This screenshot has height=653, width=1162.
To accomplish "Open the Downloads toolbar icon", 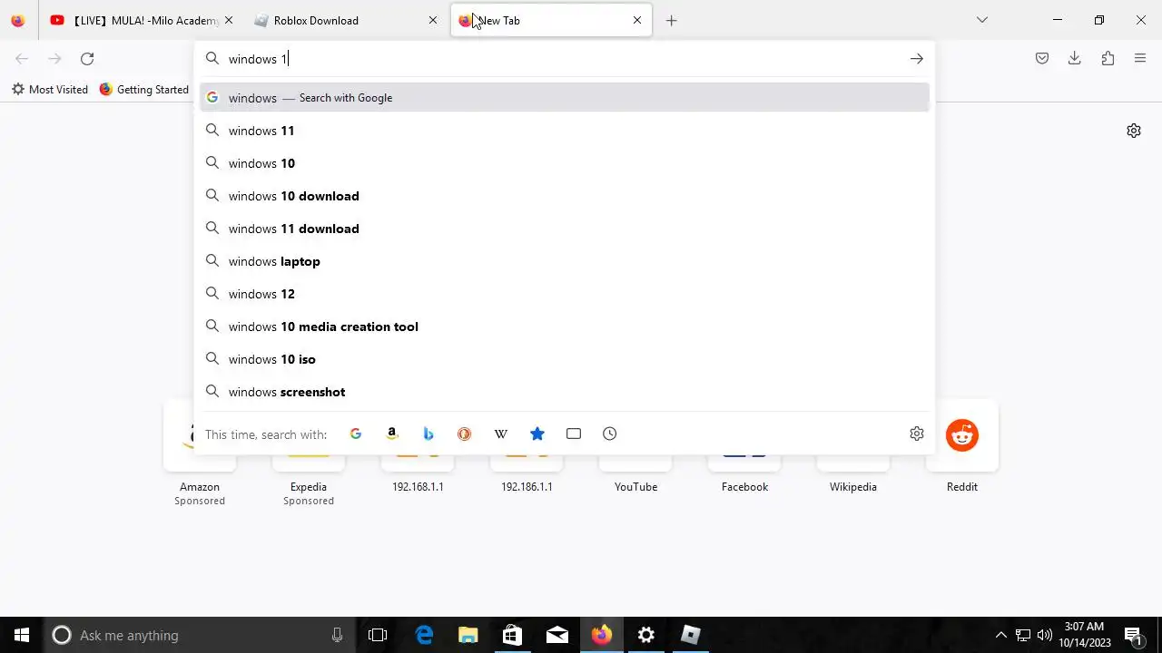I will pyautogui.click(x=1075, y=59).
